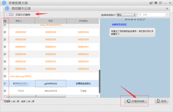
Task: Click the horizontal scrollbar thumb of the contact list
Action: (x=36, y=96)
